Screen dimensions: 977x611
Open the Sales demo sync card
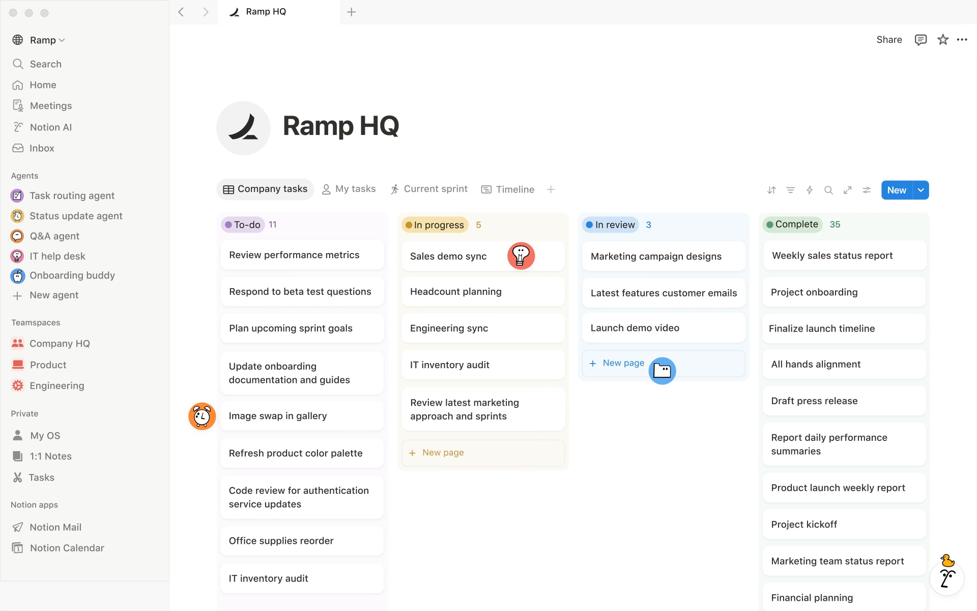483,256
